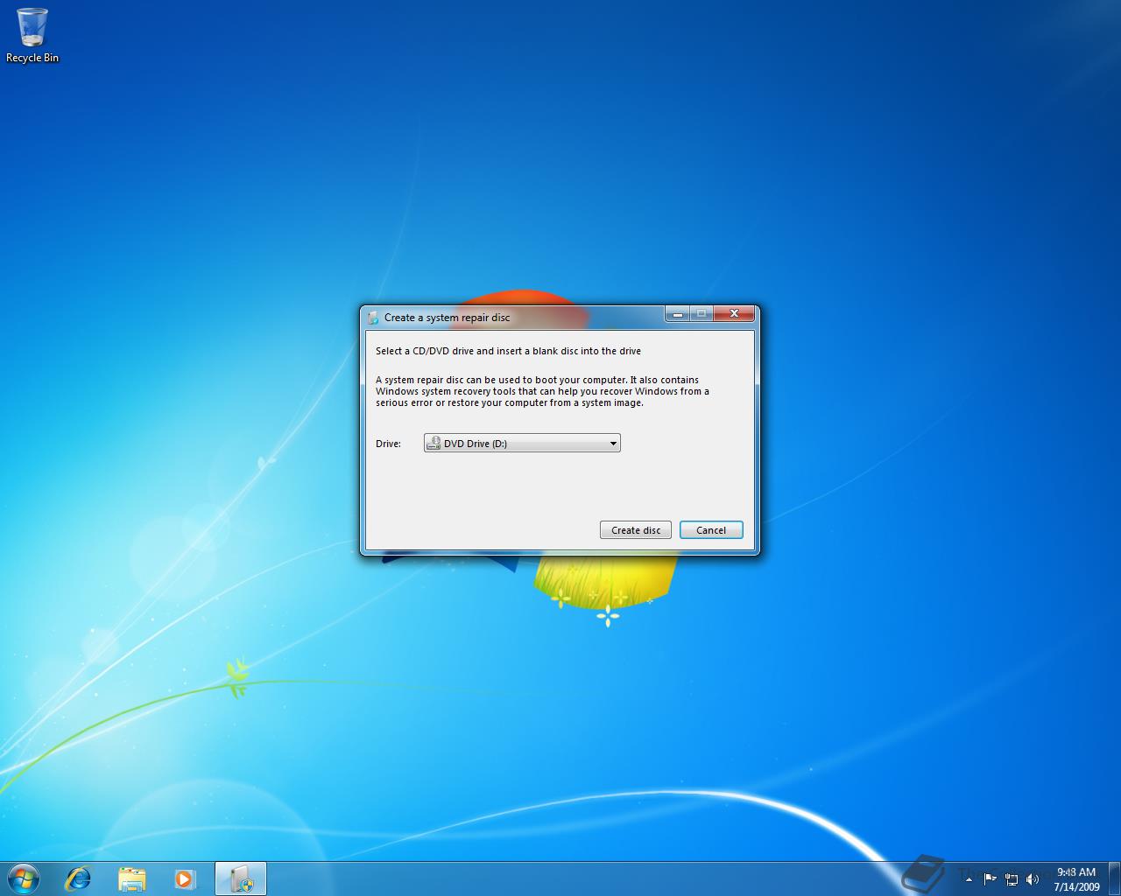Open the volume speaker tray icon
This screenshot has width=1121, height=896.
[1033, 879]
